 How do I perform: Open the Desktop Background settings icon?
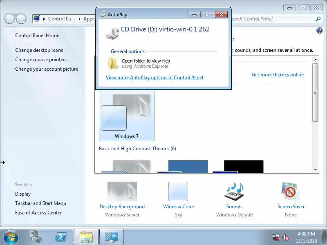tap(122, 191)
